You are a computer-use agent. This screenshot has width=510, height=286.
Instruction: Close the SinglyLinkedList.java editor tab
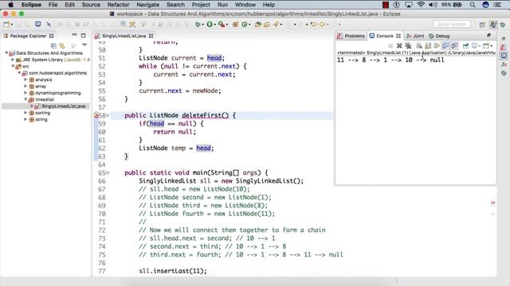151,36
